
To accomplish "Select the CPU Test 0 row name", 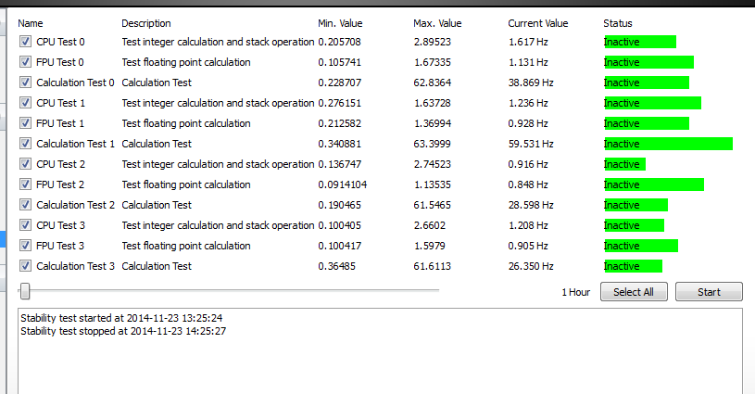I will [60, 42].
